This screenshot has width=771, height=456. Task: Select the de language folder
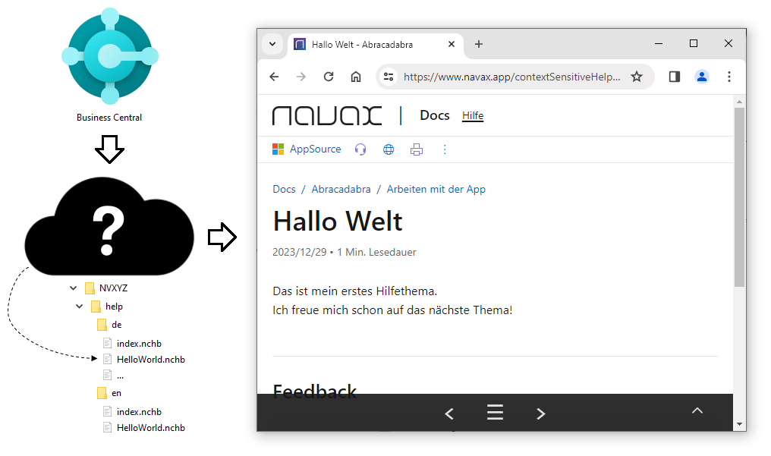pos(109,325)
